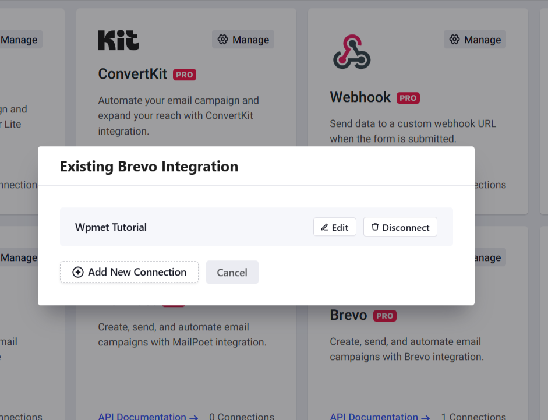Open the MailPoet API Documentation link

click(142, 416)
